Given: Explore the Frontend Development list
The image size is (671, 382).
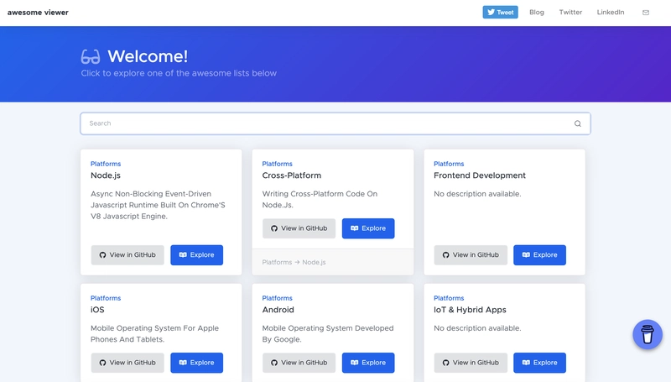Looking at the screenshot, I should (x=540, y=255).
